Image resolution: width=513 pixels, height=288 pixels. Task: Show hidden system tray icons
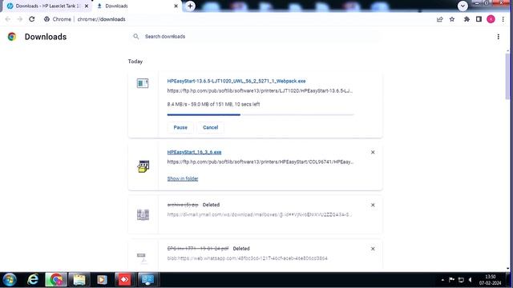[x=442, y=280]
